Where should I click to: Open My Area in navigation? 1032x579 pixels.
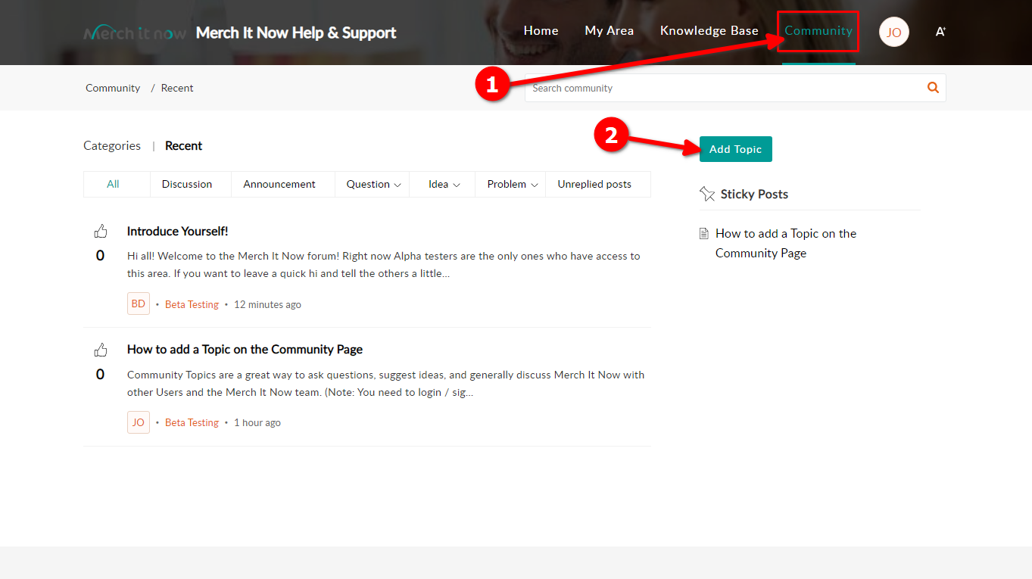click(x=610, y=31)
